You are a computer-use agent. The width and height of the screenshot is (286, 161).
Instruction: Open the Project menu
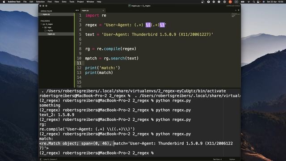(x=80, y=2)
